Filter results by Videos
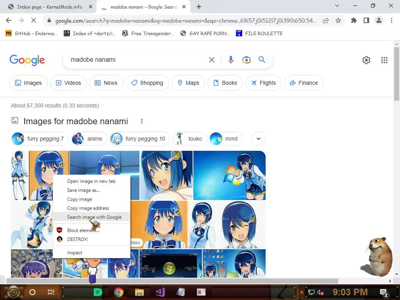Viewport: 400px width, 300px height. click(68, 83)
